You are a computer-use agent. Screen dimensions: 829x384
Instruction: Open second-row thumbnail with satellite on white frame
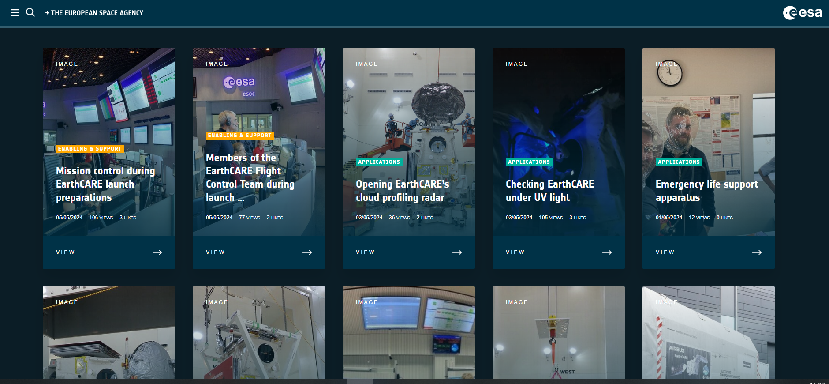pos(259,333)
